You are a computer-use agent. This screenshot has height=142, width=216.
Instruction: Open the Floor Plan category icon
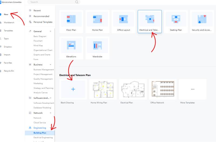[x=71, y=19]
